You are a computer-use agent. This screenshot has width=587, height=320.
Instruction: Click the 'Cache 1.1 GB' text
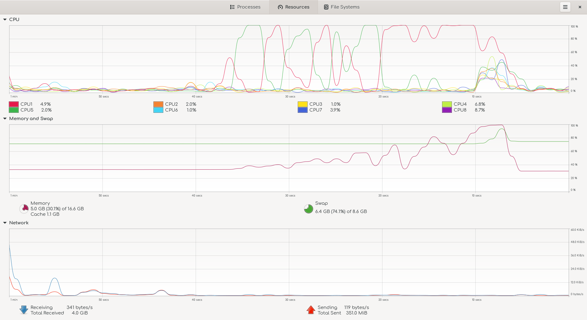(x=45, y=214)
